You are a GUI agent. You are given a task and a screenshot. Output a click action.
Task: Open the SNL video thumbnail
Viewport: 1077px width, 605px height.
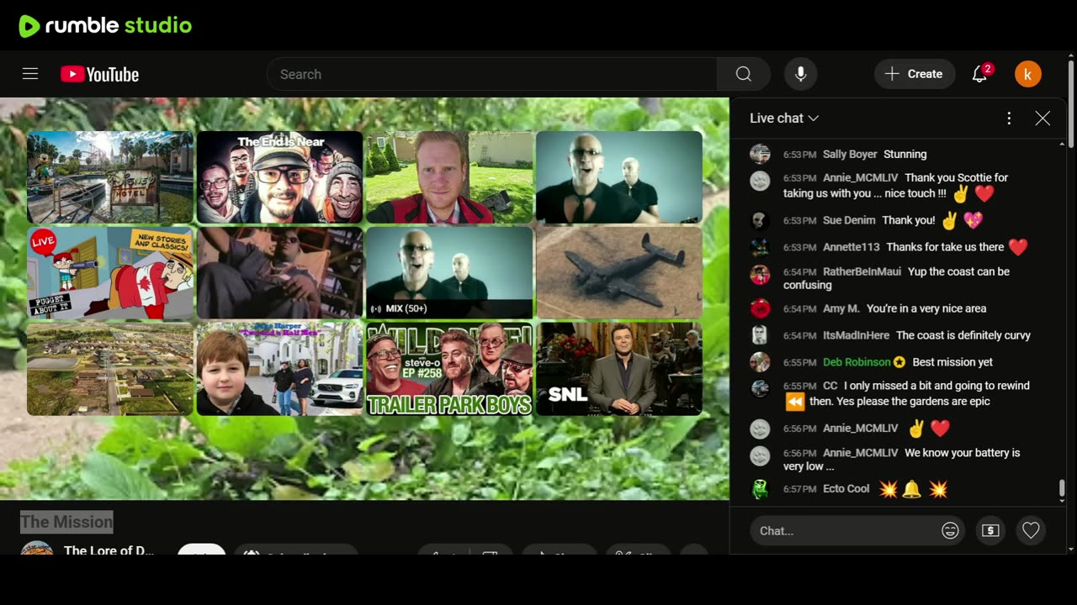pyautogui.click(x=619, y=369)
